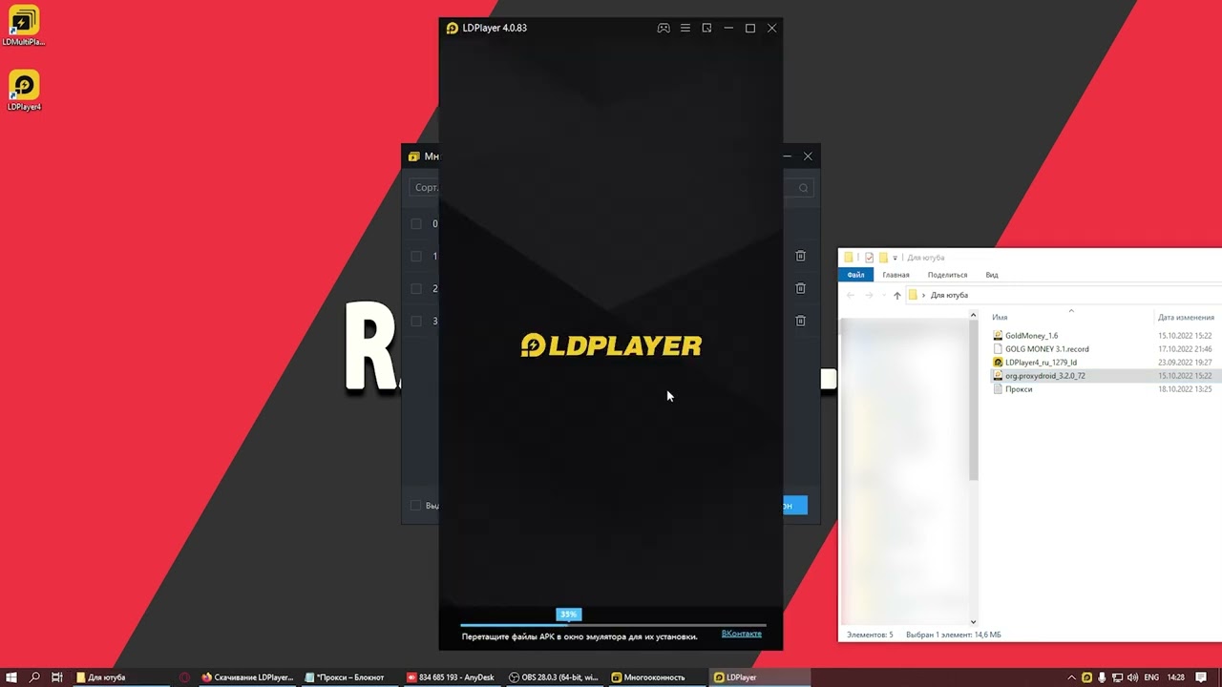Click the LDPlayer icon in system tray

click(1086, 677)
